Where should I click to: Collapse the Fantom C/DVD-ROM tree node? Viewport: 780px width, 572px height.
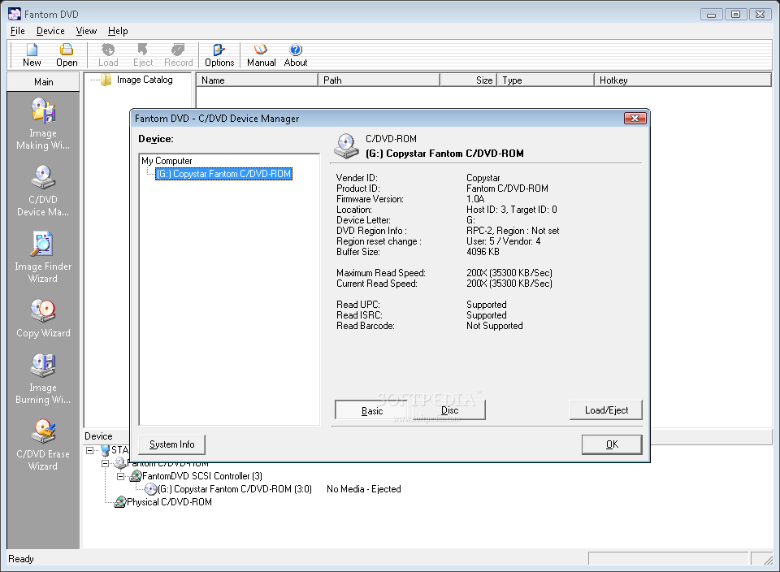pos(105,463)
